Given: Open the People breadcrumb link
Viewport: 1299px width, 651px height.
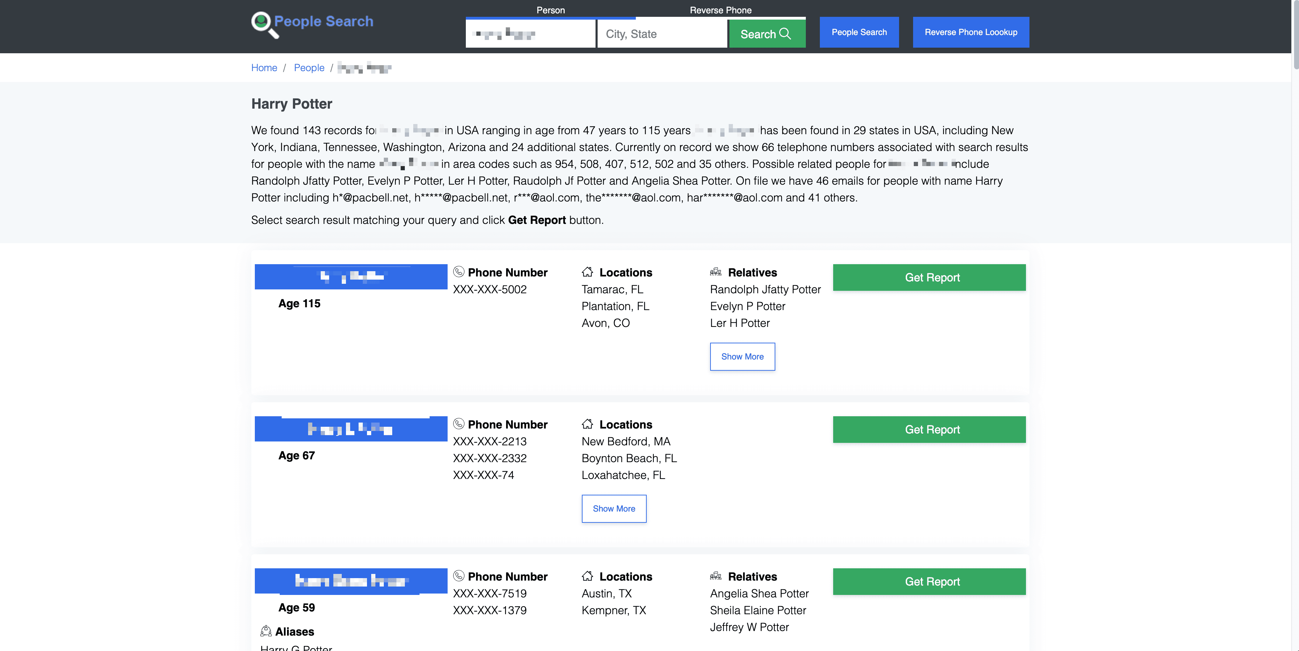Looking at the screenshot, I should pyautogui.click(x=308, y=68).
